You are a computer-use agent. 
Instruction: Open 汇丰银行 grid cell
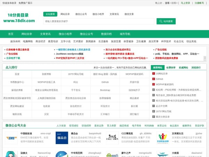[105, 114]
